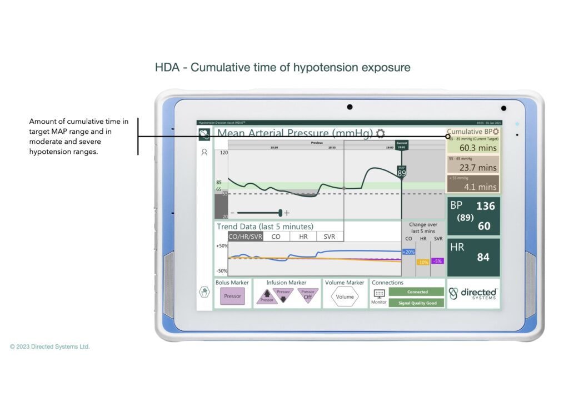Select the CO/HR/SVR trend tab
This screenshot has width=569, height=402.
[245, 237]
